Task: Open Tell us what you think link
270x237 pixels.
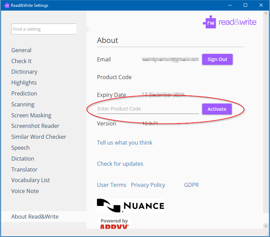Action: 124,143
